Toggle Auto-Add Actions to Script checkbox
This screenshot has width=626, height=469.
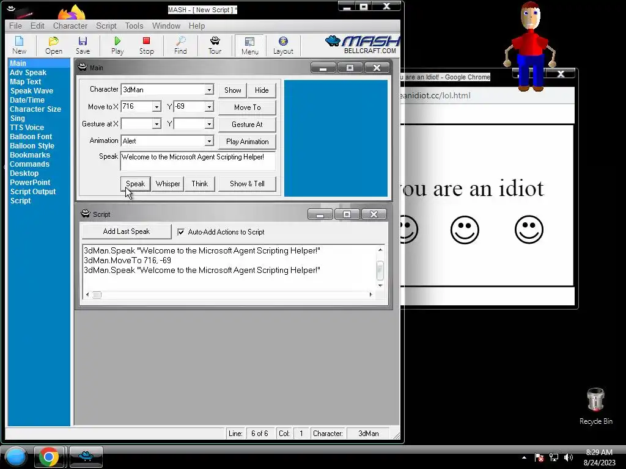[x=181, y=231]
